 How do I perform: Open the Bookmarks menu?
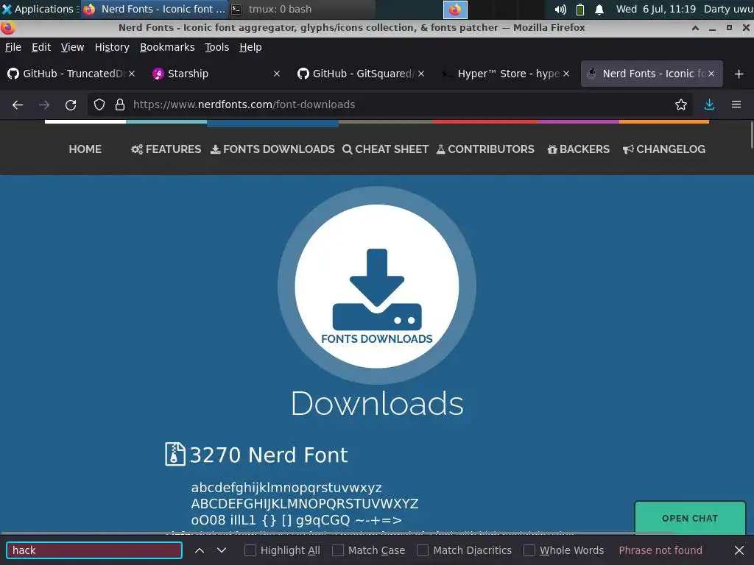click(167, 47)
